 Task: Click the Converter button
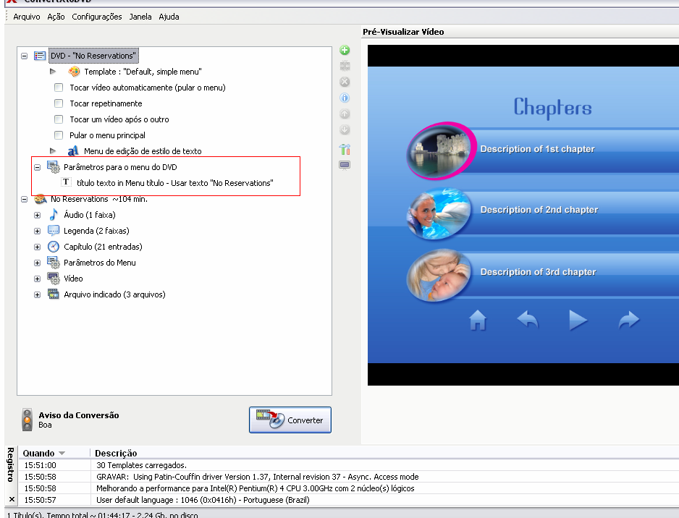pyautogui.click(x=290, y=420)
